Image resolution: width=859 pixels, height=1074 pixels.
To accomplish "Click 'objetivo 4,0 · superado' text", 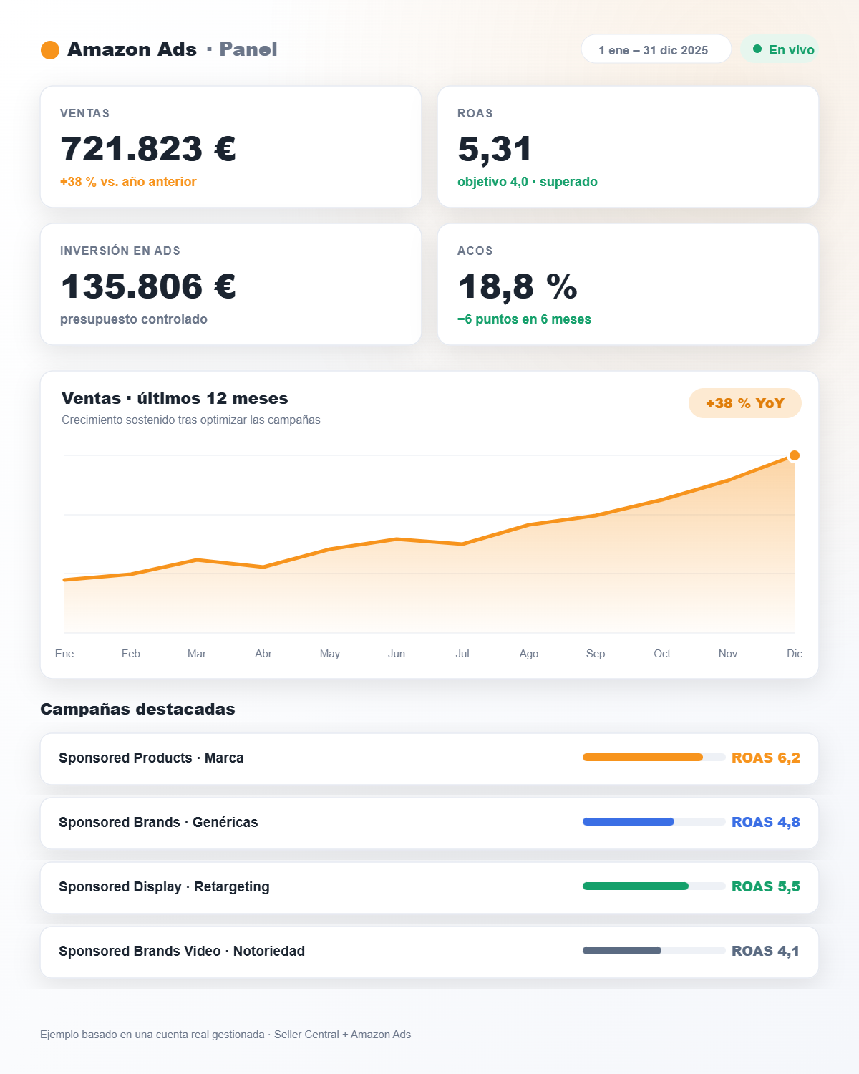I will 528,182.
